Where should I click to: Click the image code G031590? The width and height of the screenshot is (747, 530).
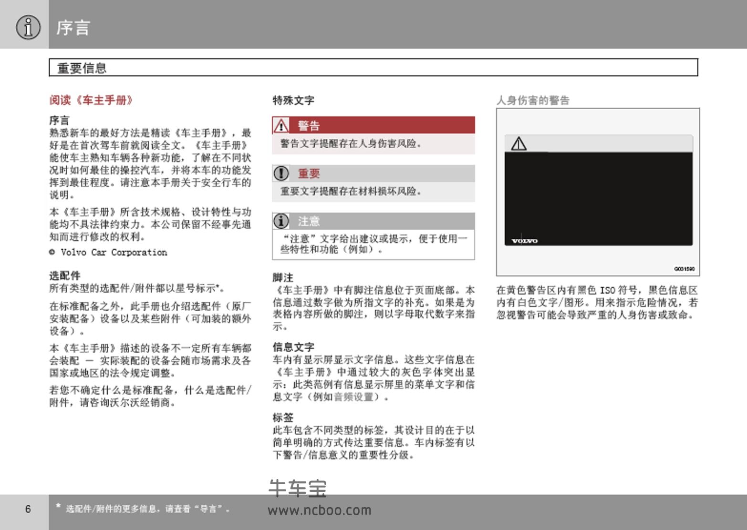point(684,269)
